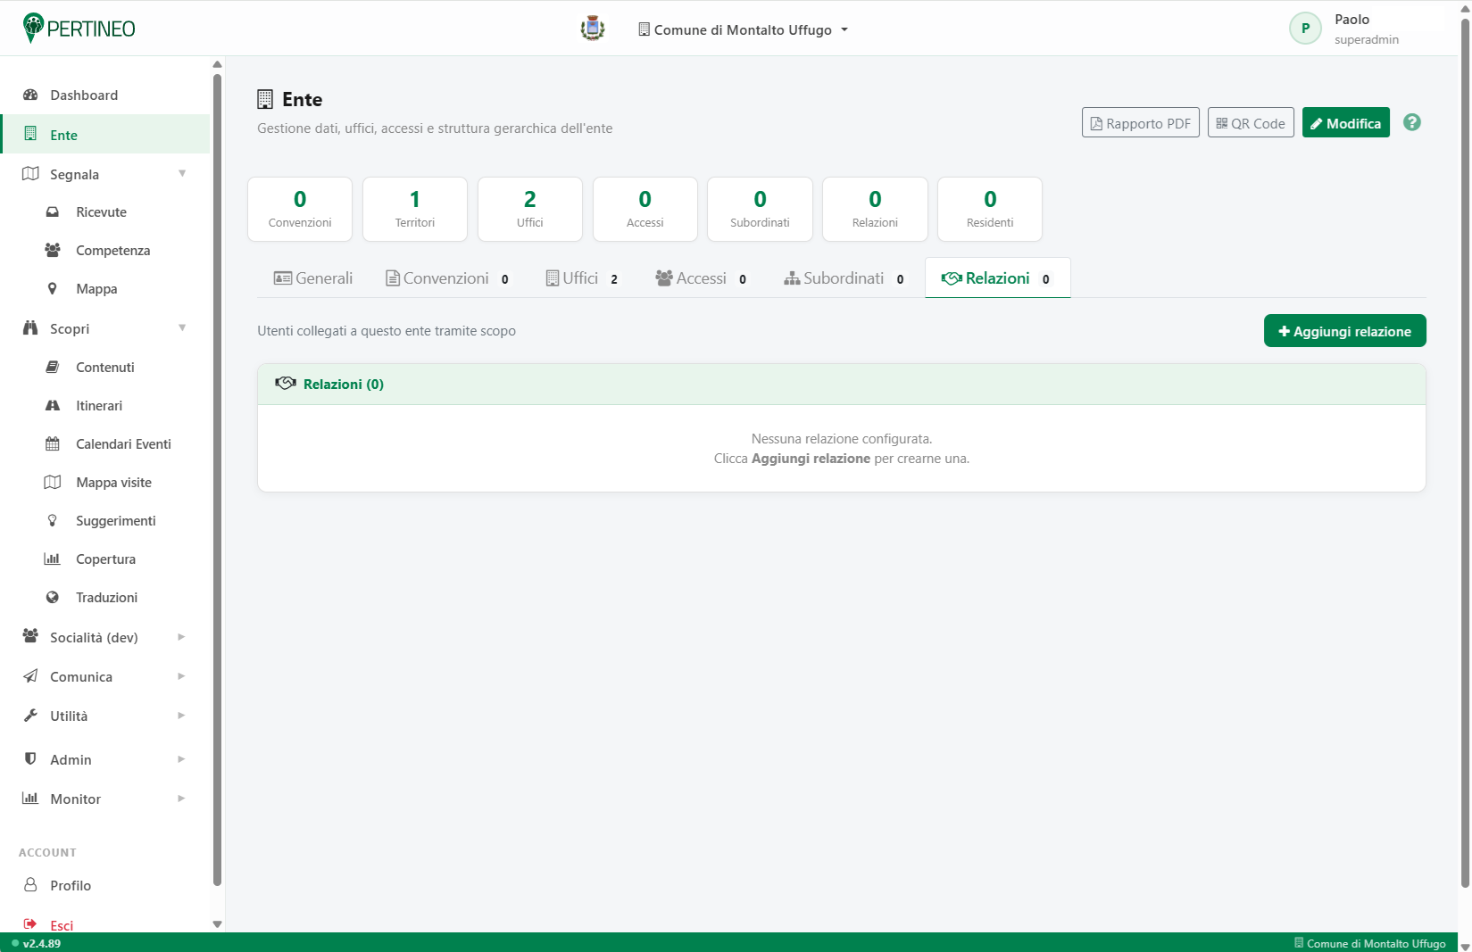This screenshot has height=952, width=1472.
Task: Click the Contenuti book icon
Action: click(53, 367)
